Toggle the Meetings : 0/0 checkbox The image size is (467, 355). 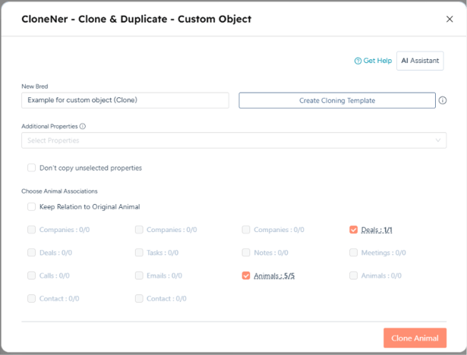pos(353,253)
